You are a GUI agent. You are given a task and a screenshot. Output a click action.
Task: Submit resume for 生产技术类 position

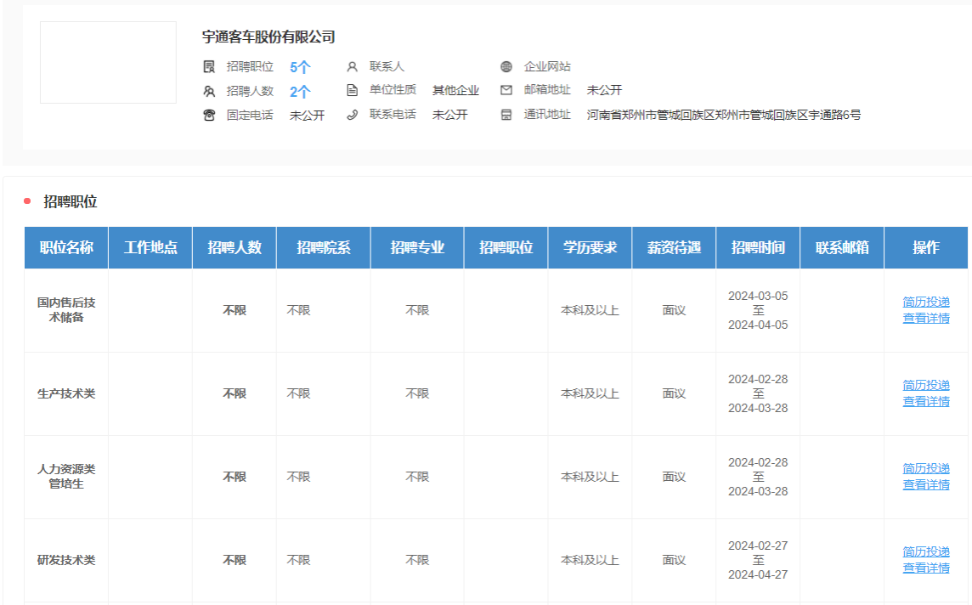pyautogui.click(x=925, y=385)
